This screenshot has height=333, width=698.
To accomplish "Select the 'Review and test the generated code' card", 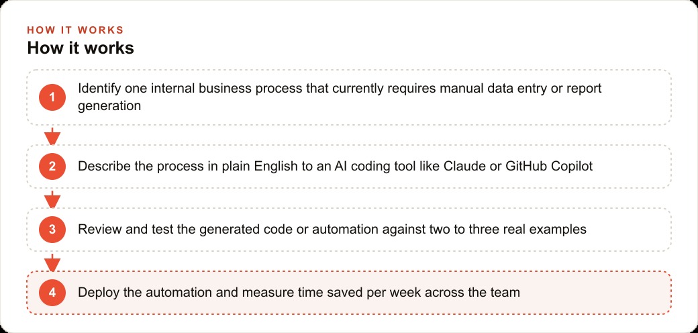I will click(x=349, y=229).
